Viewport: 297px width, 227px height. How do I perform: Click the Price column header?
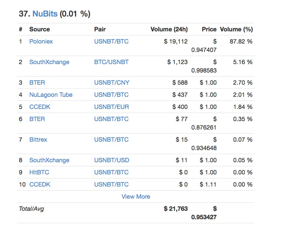click(209, 29)
